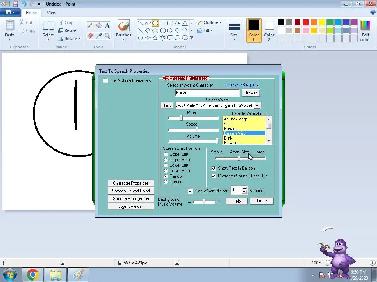Select Center start position
Screen dimensions: 377x282
166,182
